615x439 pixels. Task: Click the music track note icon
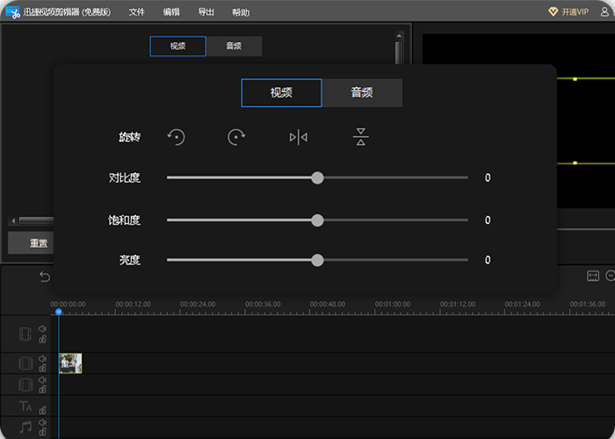pyautogui.click(x=25, y=427)
